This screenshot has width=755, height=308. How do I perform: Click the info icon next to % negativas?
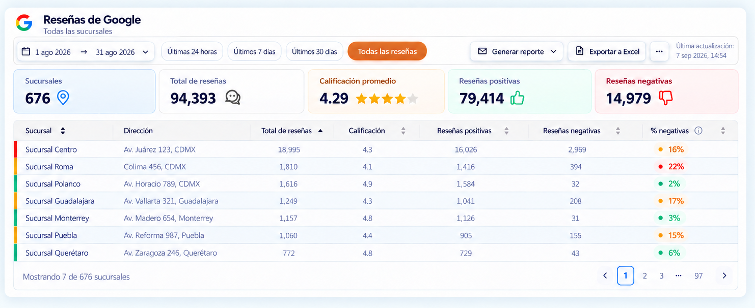[698, 131]
